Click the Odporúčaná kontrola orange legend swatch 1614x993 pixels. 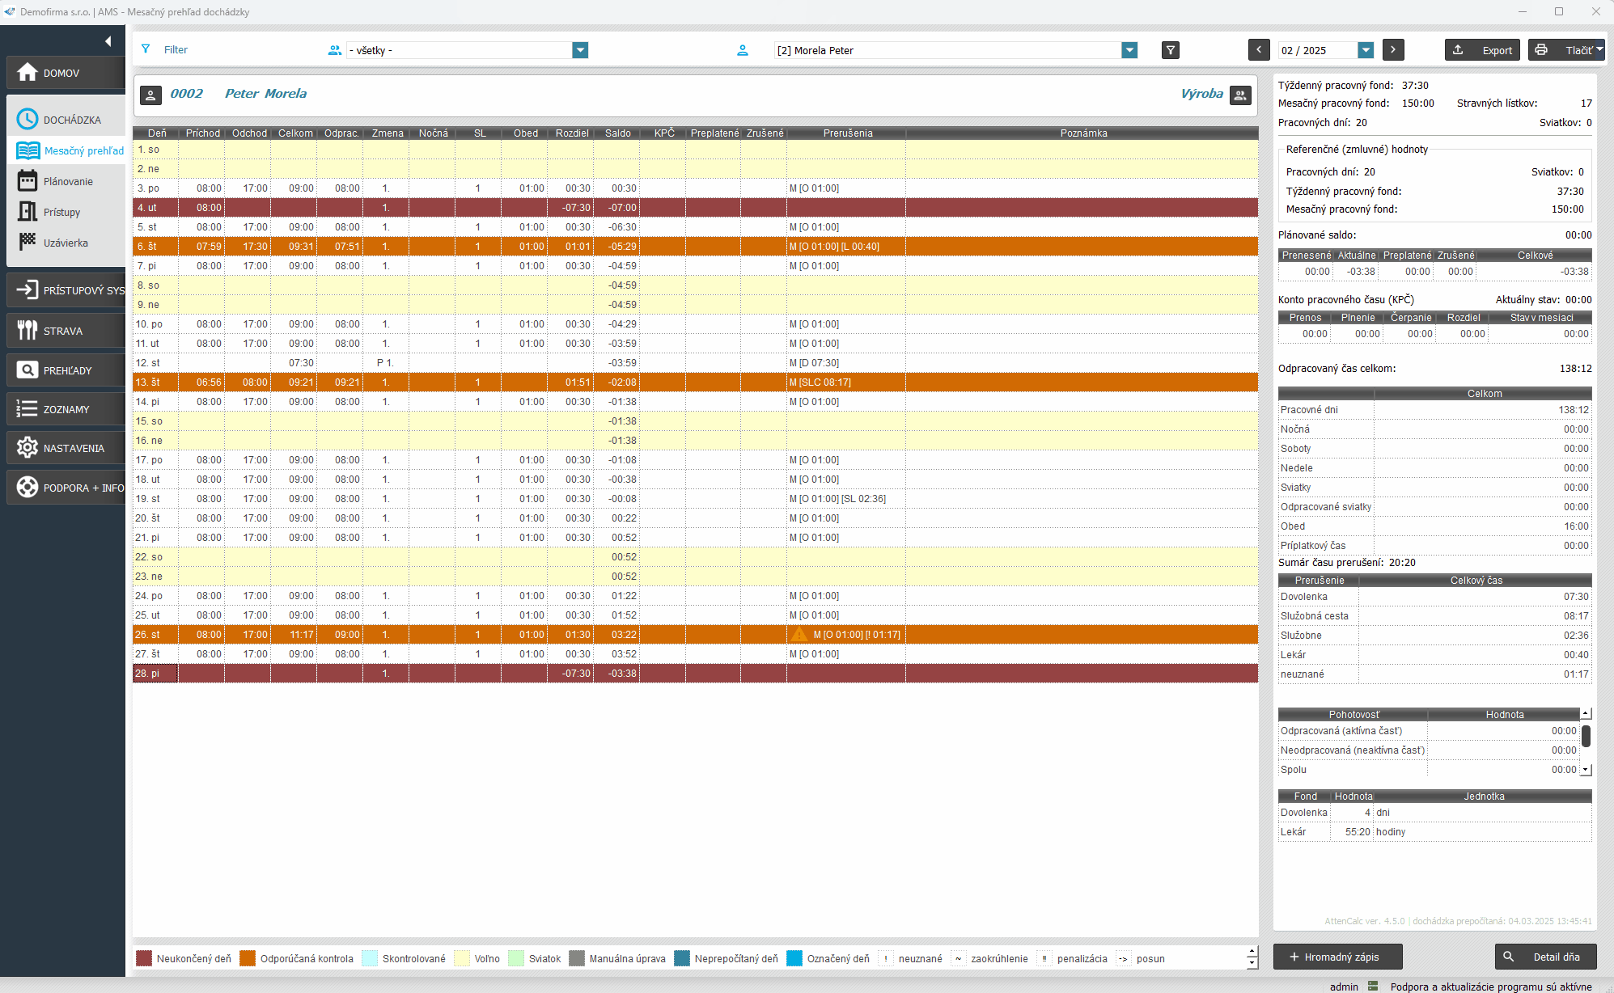point(248,959)
